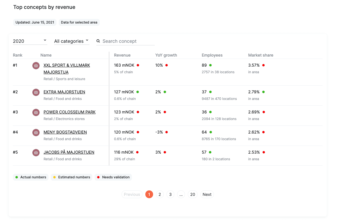Click the 29% of chain text

click(x=124, y=159)
